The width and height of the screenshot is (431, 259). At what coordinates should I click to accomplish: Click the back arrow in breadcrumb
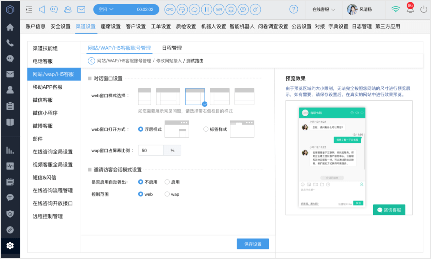(91, 61)
